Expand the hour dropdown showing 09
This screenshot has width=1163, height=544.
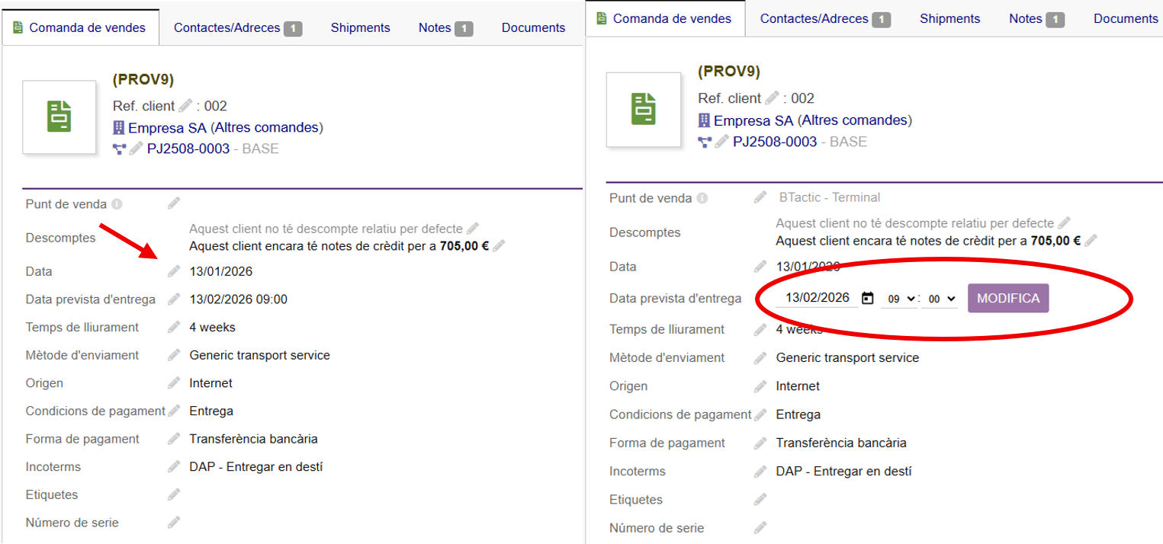pyautogui.click(x=899, y=299)
